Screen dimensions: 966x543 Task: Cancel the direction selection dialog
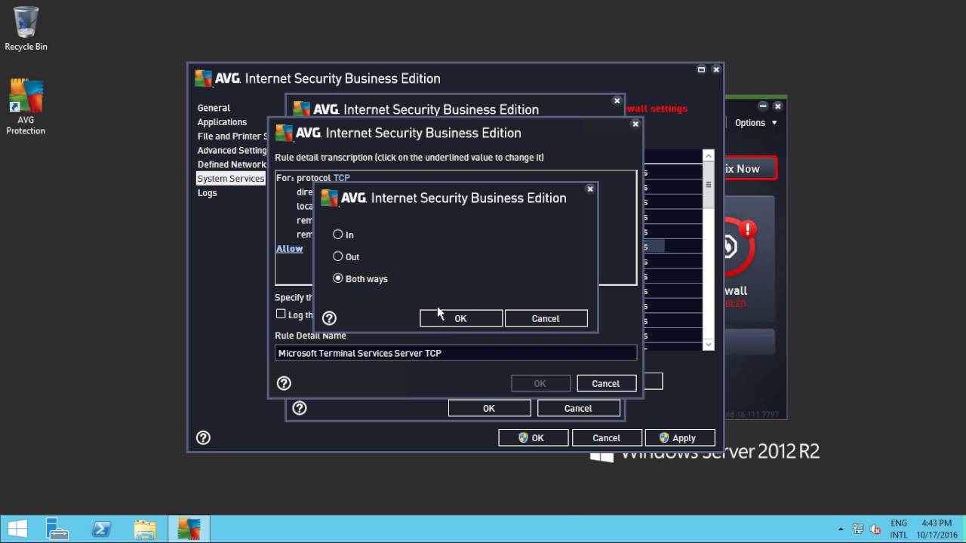(546, 318)
